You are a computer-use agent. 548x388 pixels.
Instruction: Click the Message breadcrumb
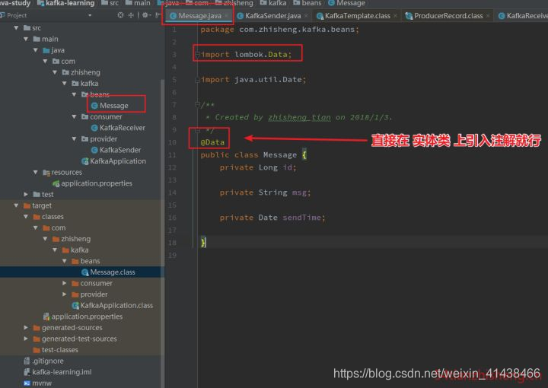click(x=346, y=3)
